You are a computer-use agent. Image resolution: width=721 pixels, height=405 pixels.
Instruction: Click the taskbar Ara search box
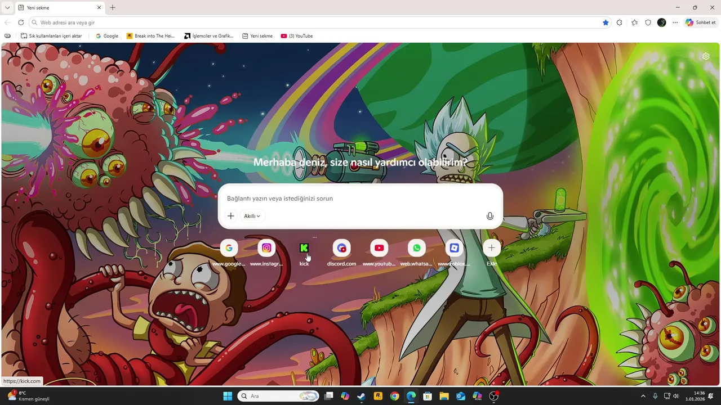click(x=278, y=396)
